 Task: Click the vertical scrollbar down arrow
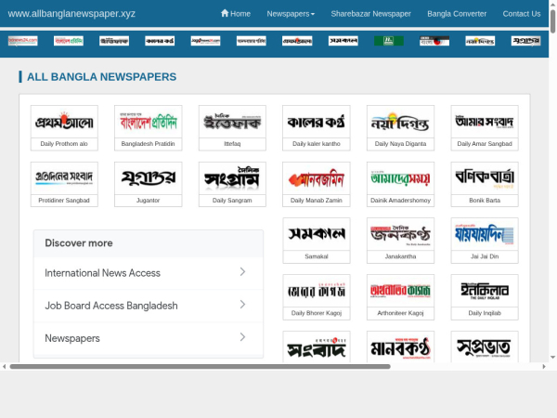552,358
